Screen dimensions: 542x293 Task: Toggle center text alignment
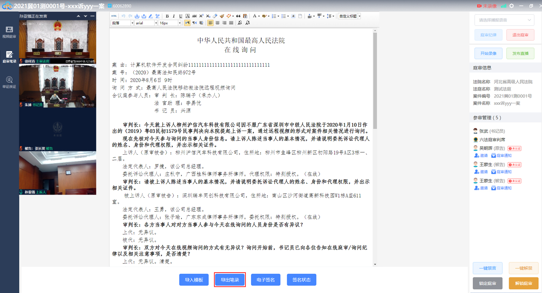(x=217, y=23)
